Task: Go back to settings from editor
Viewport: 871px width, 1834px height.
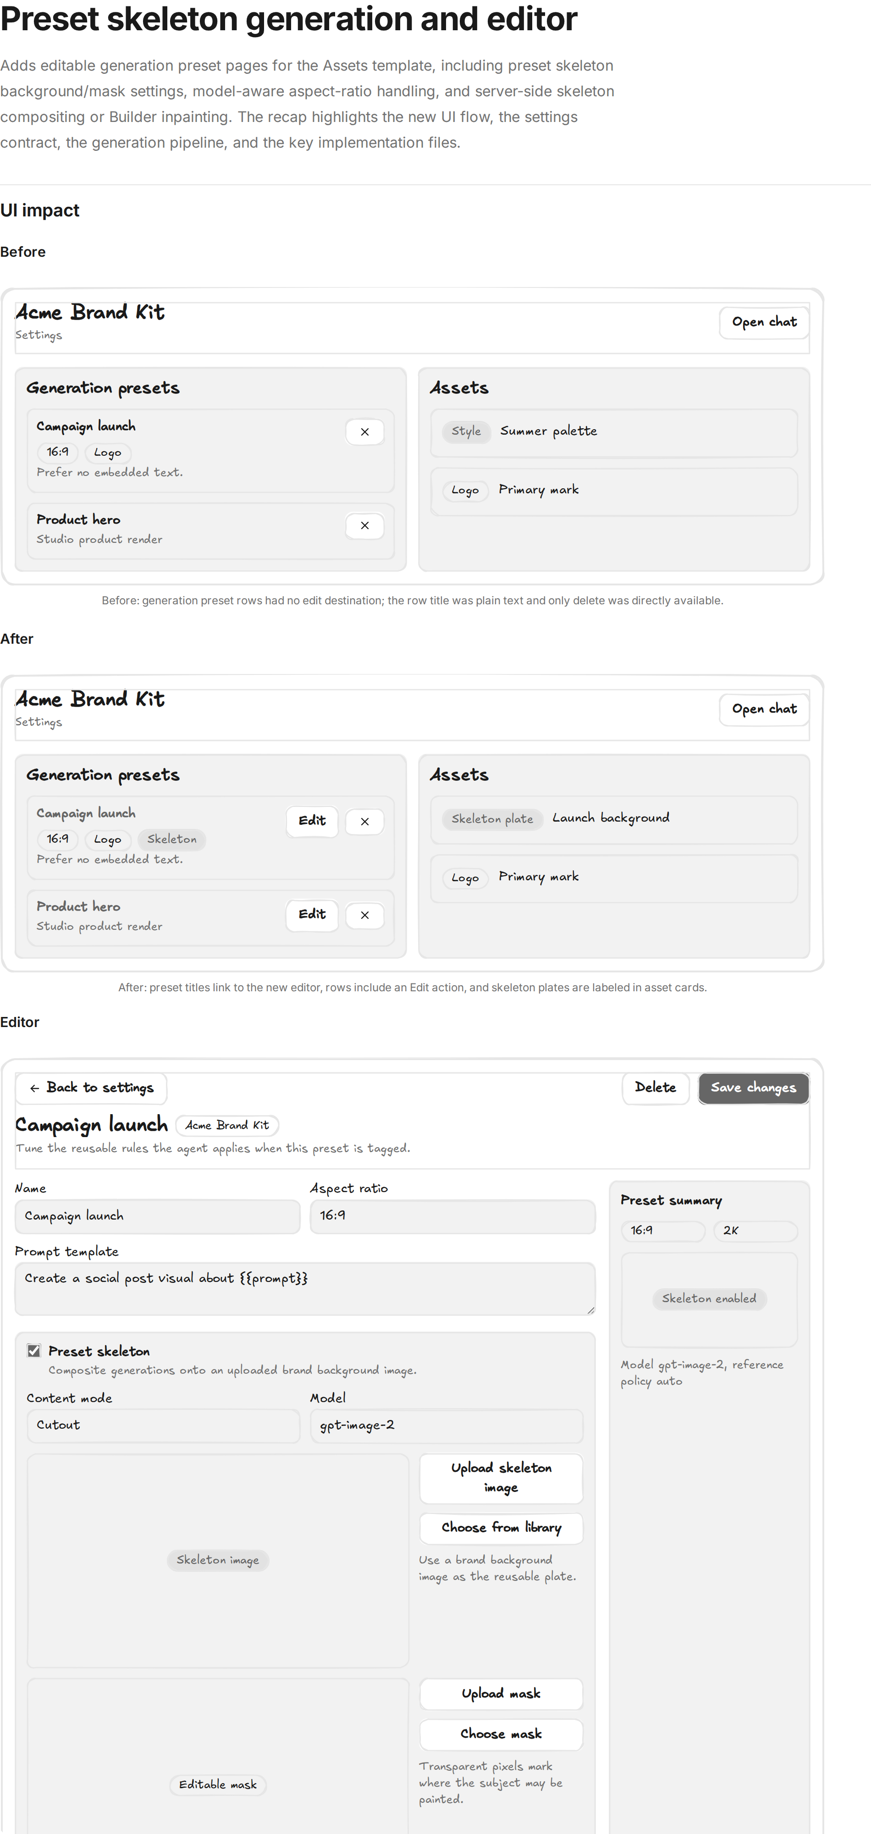Action: point(91,1088)
